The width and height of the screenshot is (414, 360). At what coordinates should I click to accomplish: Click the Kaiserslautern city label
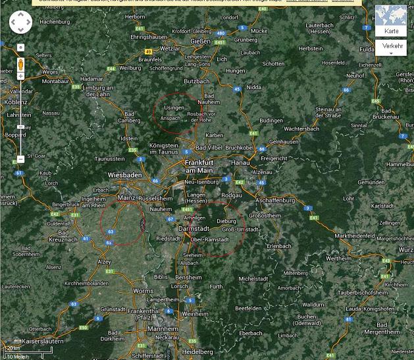tap(43, 342)
